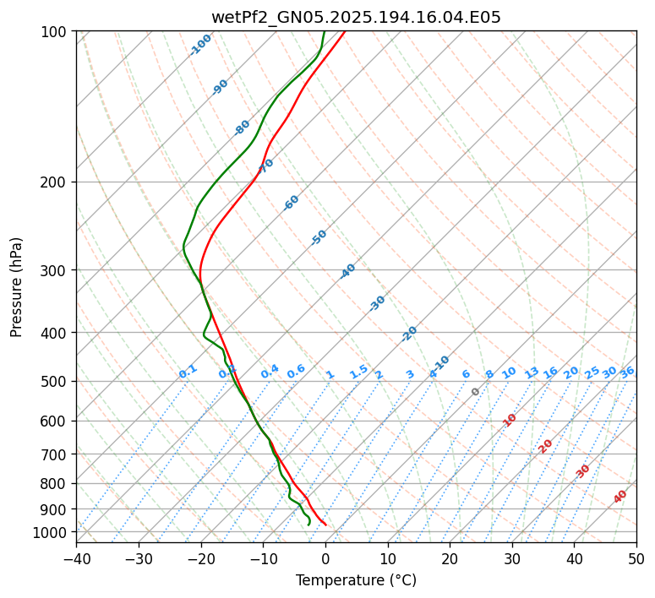Click the 50 temperature tick label

(636, 557)
